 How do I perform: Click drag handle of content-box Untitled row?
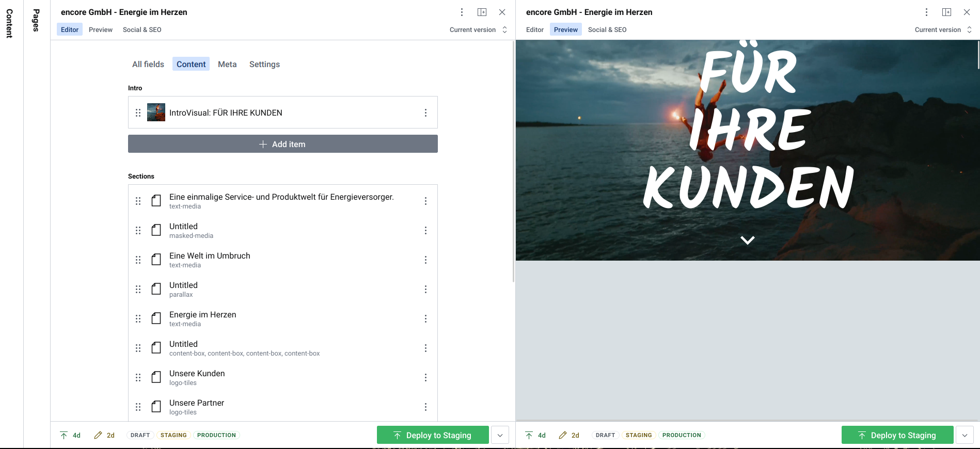coord(138,348)
